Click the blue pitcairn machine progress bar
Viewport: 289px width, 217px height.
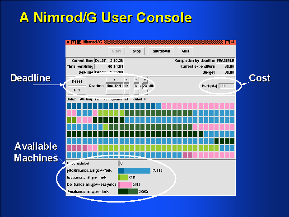[x=134, y=170]
